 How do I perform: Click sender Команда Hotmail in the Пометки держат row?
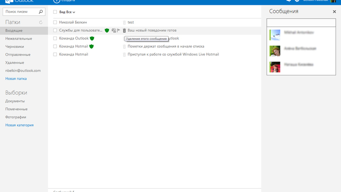click(73, 46)
